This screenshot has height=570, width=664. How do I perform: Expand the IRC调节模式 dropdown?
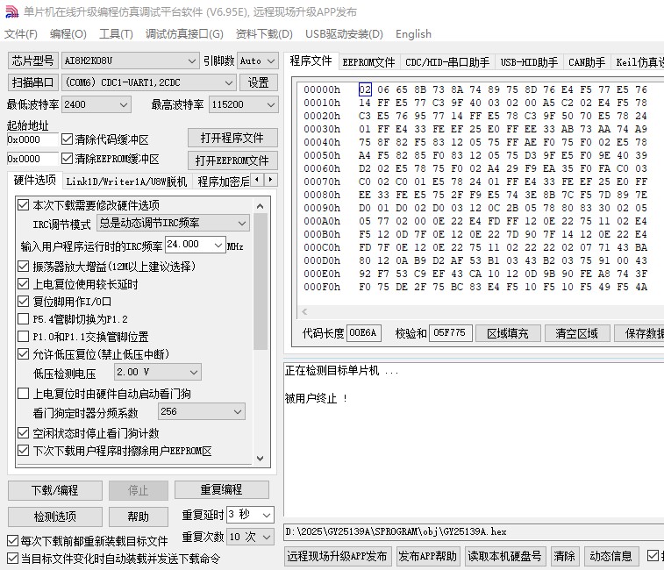tap(242, 223)
